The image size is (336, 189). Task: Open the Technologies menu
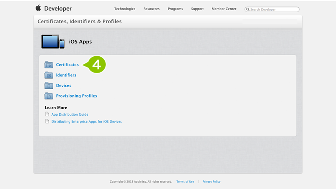[125, 9]
